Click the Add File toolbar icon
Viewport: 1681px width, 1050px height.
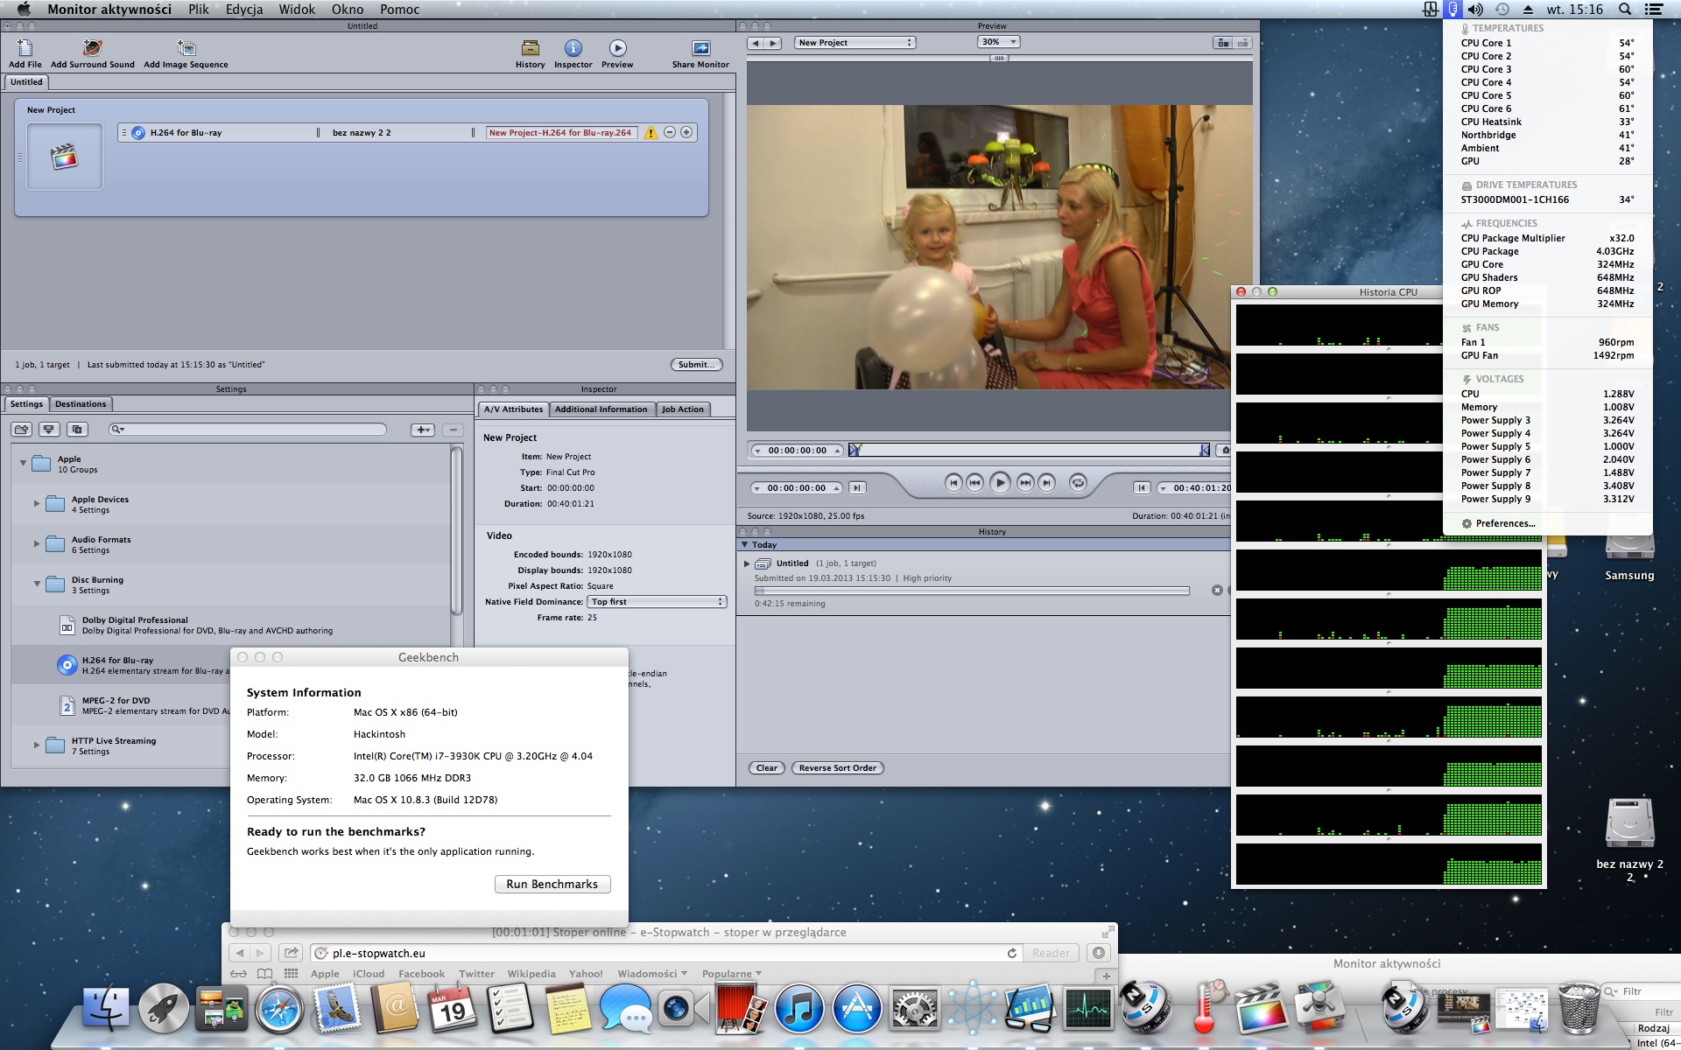(x=25, y=48)
